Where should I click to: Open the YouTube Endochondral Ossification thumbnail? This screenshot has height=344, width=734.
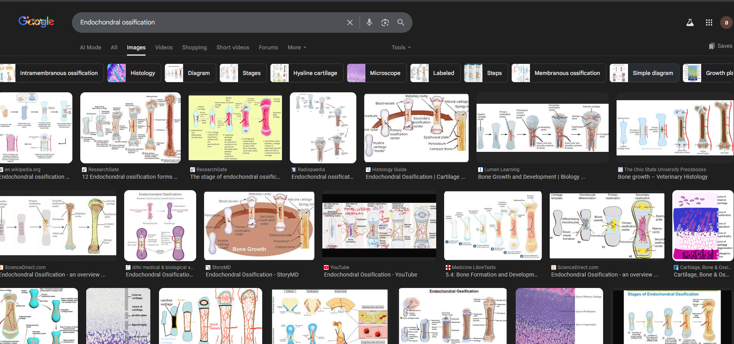[379, 225]
